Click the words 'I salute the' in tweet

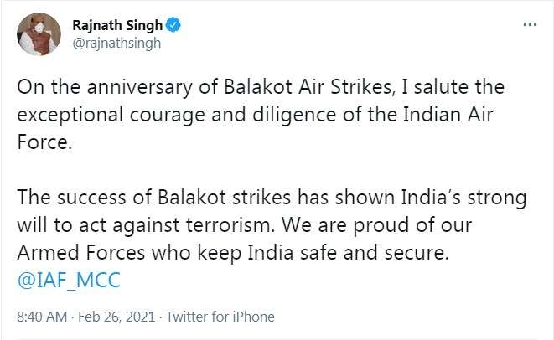click(453, 87)
